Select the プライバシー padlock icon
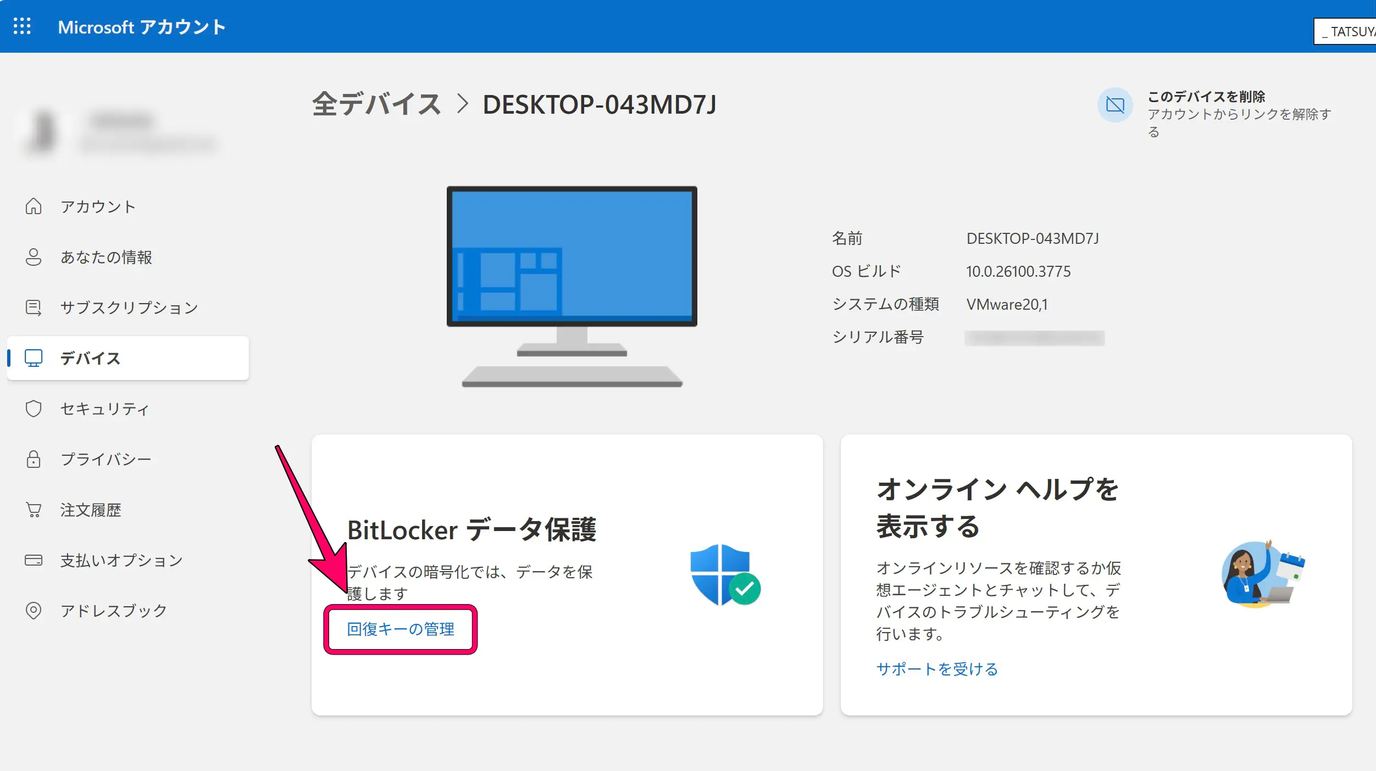 click(34, 459)
